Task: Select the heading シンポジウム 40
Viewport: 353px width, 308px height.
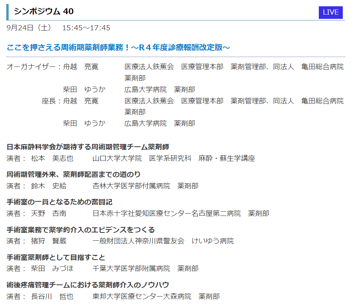Action: click(x=44, y=11)
